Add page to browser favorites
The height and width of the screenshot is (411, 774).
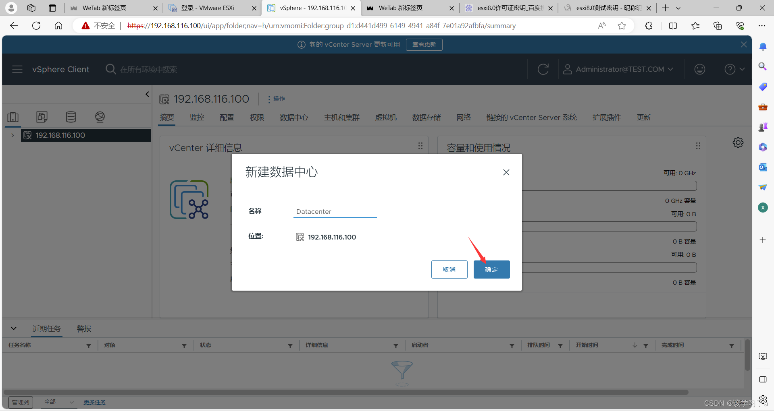tap(622, 26)
